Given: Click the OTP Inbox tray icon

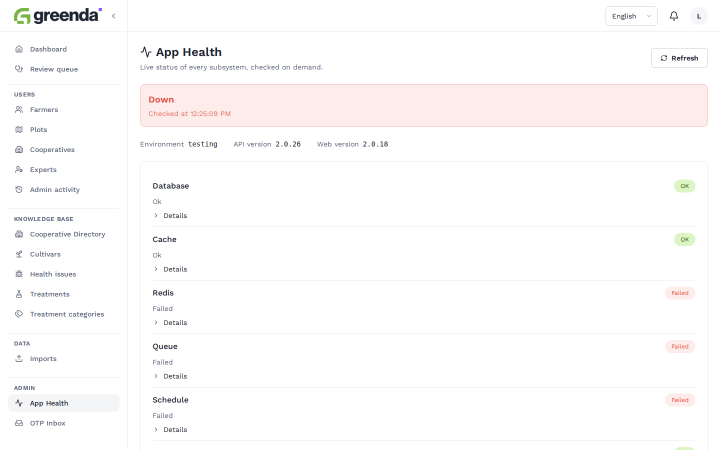Looking at the screenshot, I should pos(19,423).
